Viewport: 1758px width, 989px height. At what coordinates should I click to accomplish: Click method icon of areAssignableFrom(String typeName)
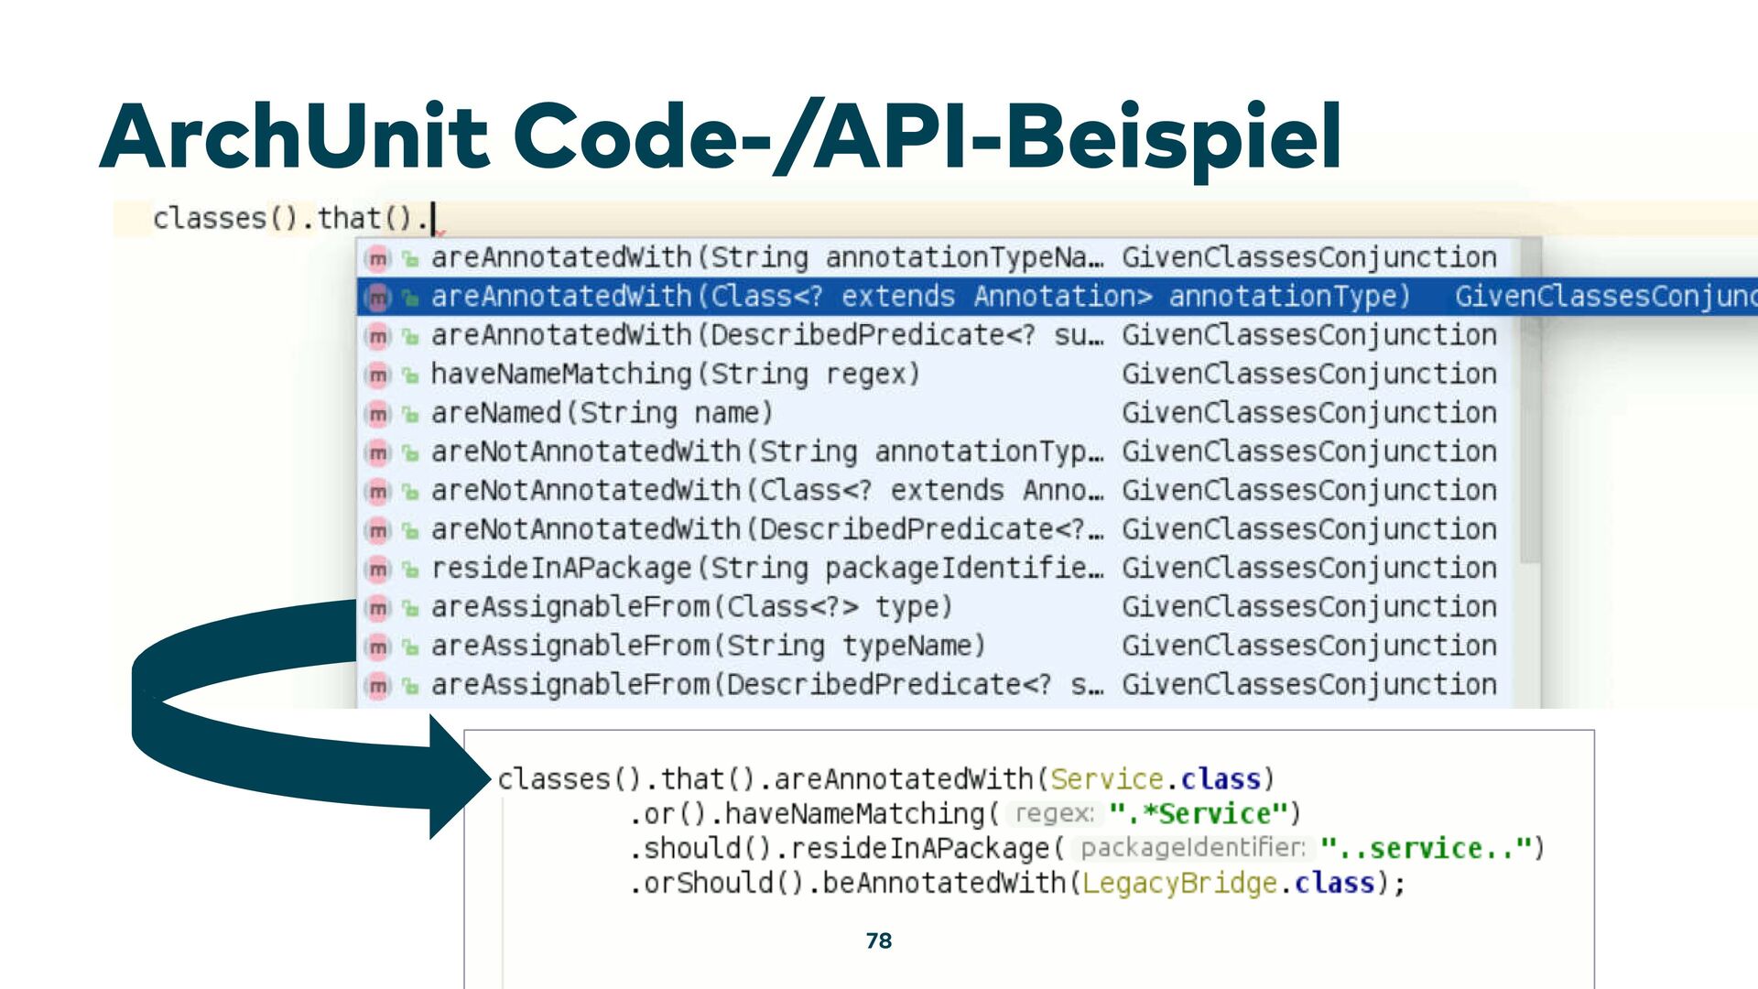[378, 647]
